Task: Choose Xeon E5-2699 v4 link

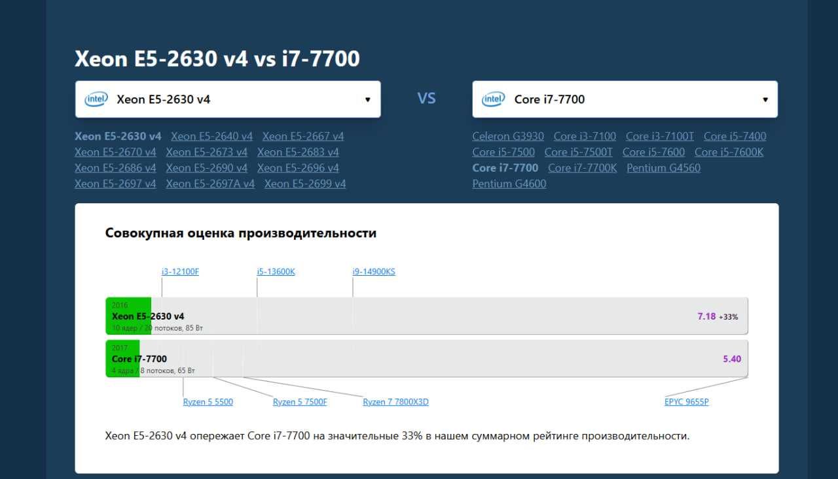Action: click(x=305, y=184)
